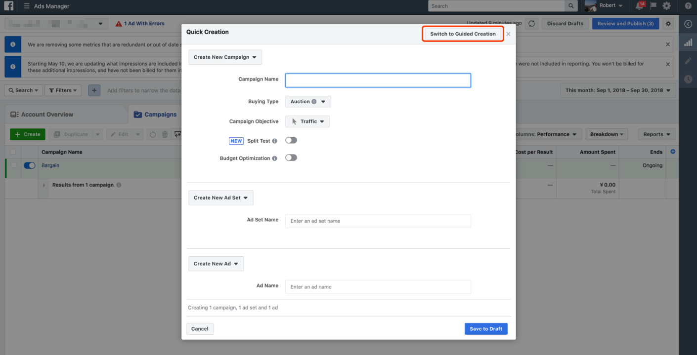Open the clock history icon in the right sidebar

coord(688,79)
